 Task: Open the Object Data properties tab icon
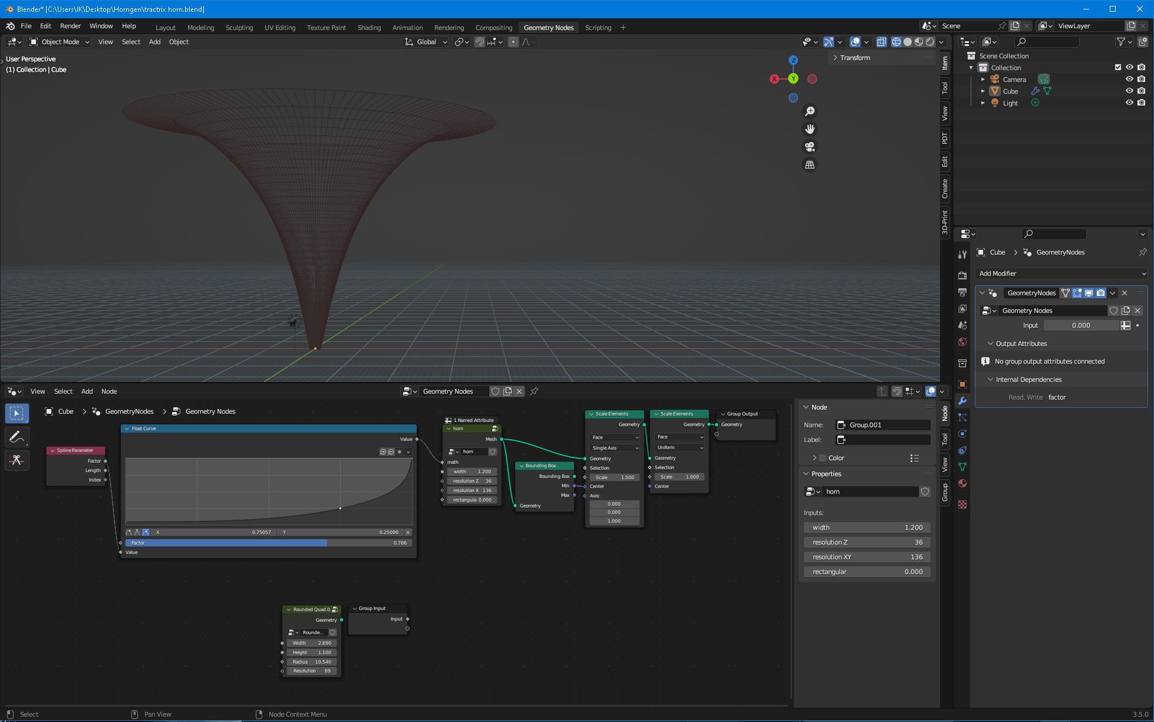(962, 467)
